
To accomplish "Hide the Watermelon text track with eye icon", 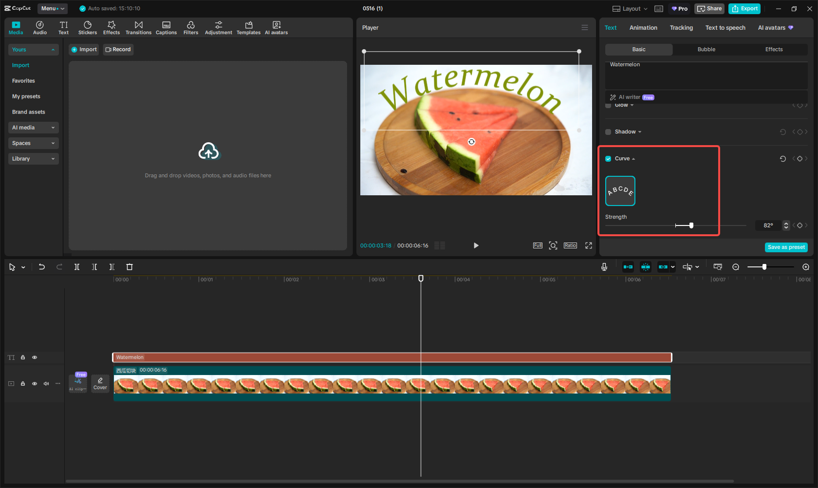I will (35, 357).
